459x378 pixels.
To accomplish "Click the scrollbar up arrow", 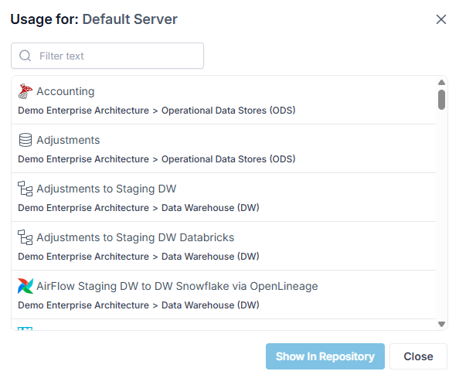I will [x=442, y=83].
